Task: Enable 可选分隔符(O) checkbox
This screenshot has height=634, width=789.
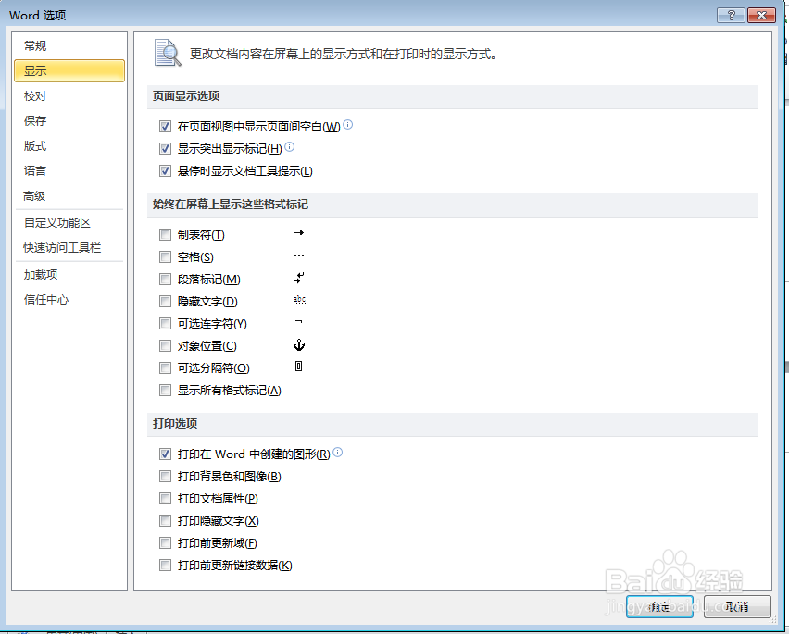Action: click(x=165, y=368)
